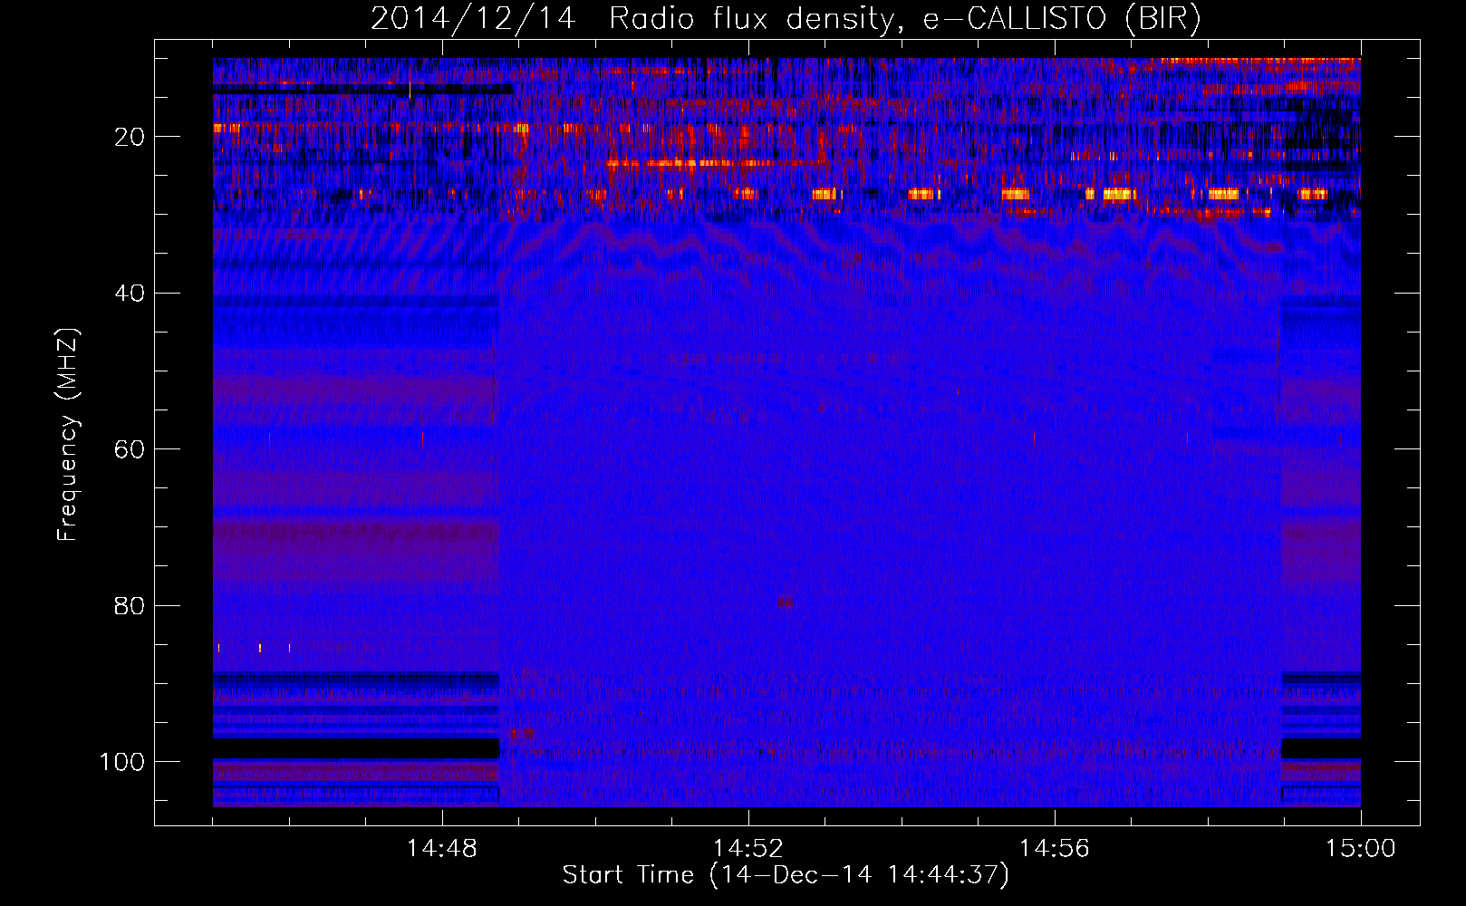Click the 40 frequency tick label
Viewport: 1466px width, 906px height.
[130, 294]
